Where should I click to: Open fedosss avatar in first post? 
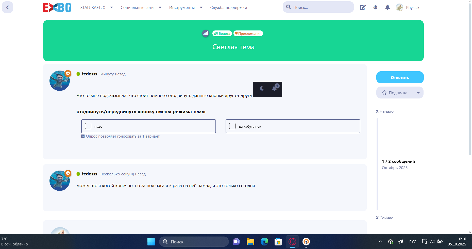(60, 81)
